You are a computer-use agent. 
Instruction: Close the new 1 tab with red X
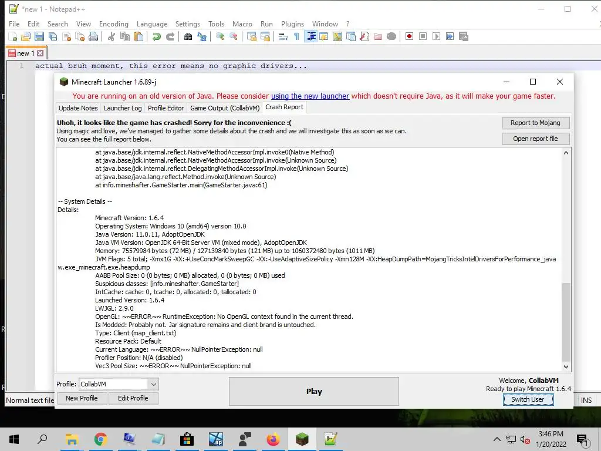pyautogui.click(x=40, y=53)
